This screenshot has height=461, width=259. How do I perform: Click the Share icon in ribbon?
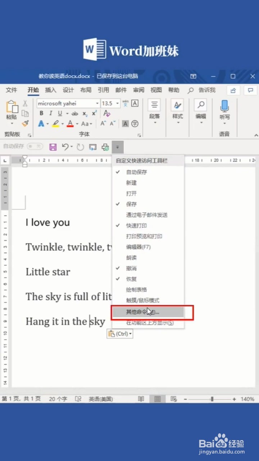pyautogui.click(x=233, y=90)
